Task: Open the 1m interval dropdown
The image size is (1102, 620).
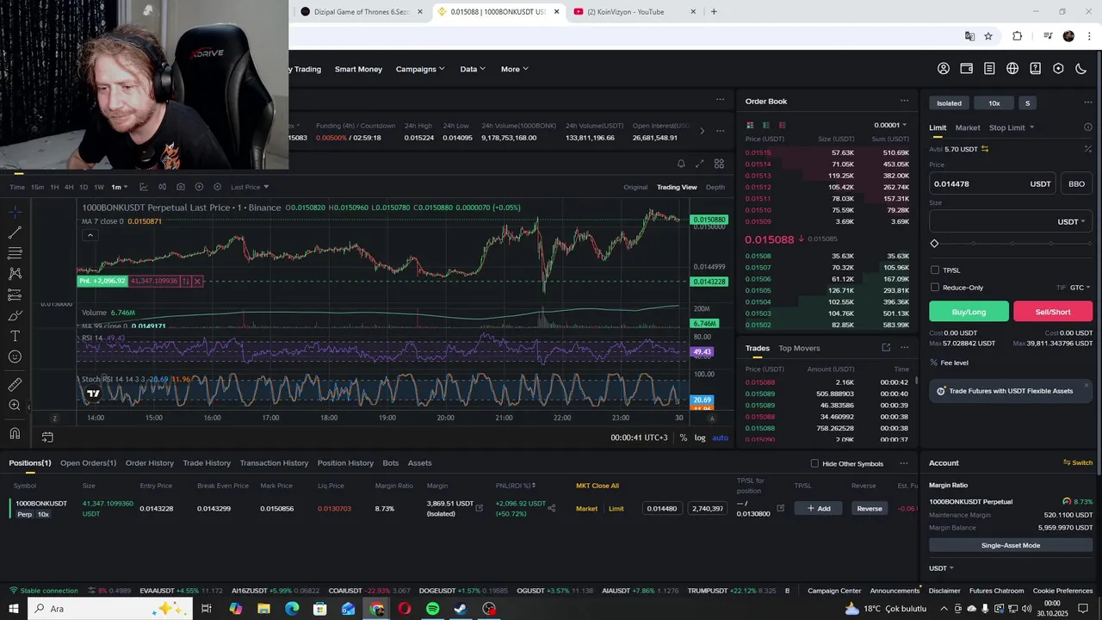Action: click(119, 187)
